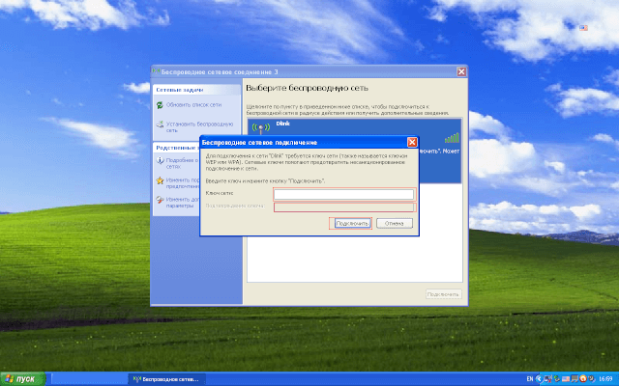Click the taskbar clock
Image resolution: width=619 pixels, height=386 pixels.
[605, 378]
